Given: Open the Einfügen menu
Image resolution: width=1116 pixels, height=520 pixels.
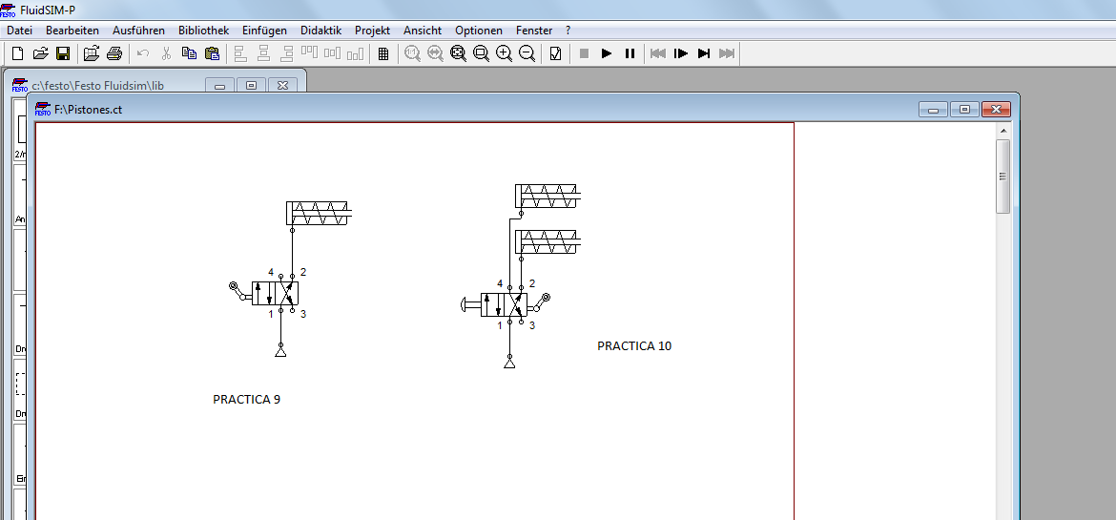Looking at the screenshot, I should 264,31.
